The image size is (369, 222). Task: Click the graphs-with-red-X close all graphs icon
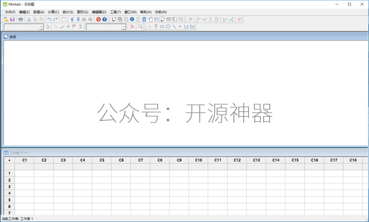181,19
